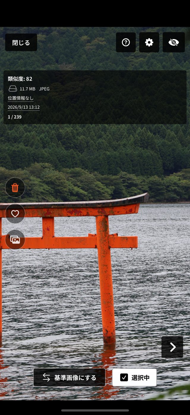The height and width of the screenshot is (415, 190).
Task: Tap the 1 / 239 counter text
Action: (15, 117)
